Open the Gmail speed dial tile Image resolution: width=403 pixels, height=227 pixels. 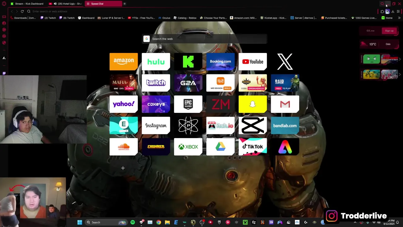285,104
